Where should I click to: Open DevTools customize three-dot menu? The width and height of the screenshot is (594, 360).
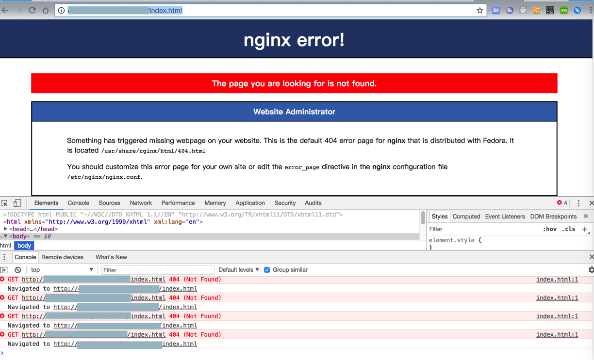[578, 203]
